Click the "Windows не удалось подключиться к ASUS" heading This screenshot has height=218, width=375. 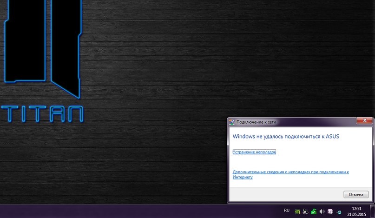point(286,136)
